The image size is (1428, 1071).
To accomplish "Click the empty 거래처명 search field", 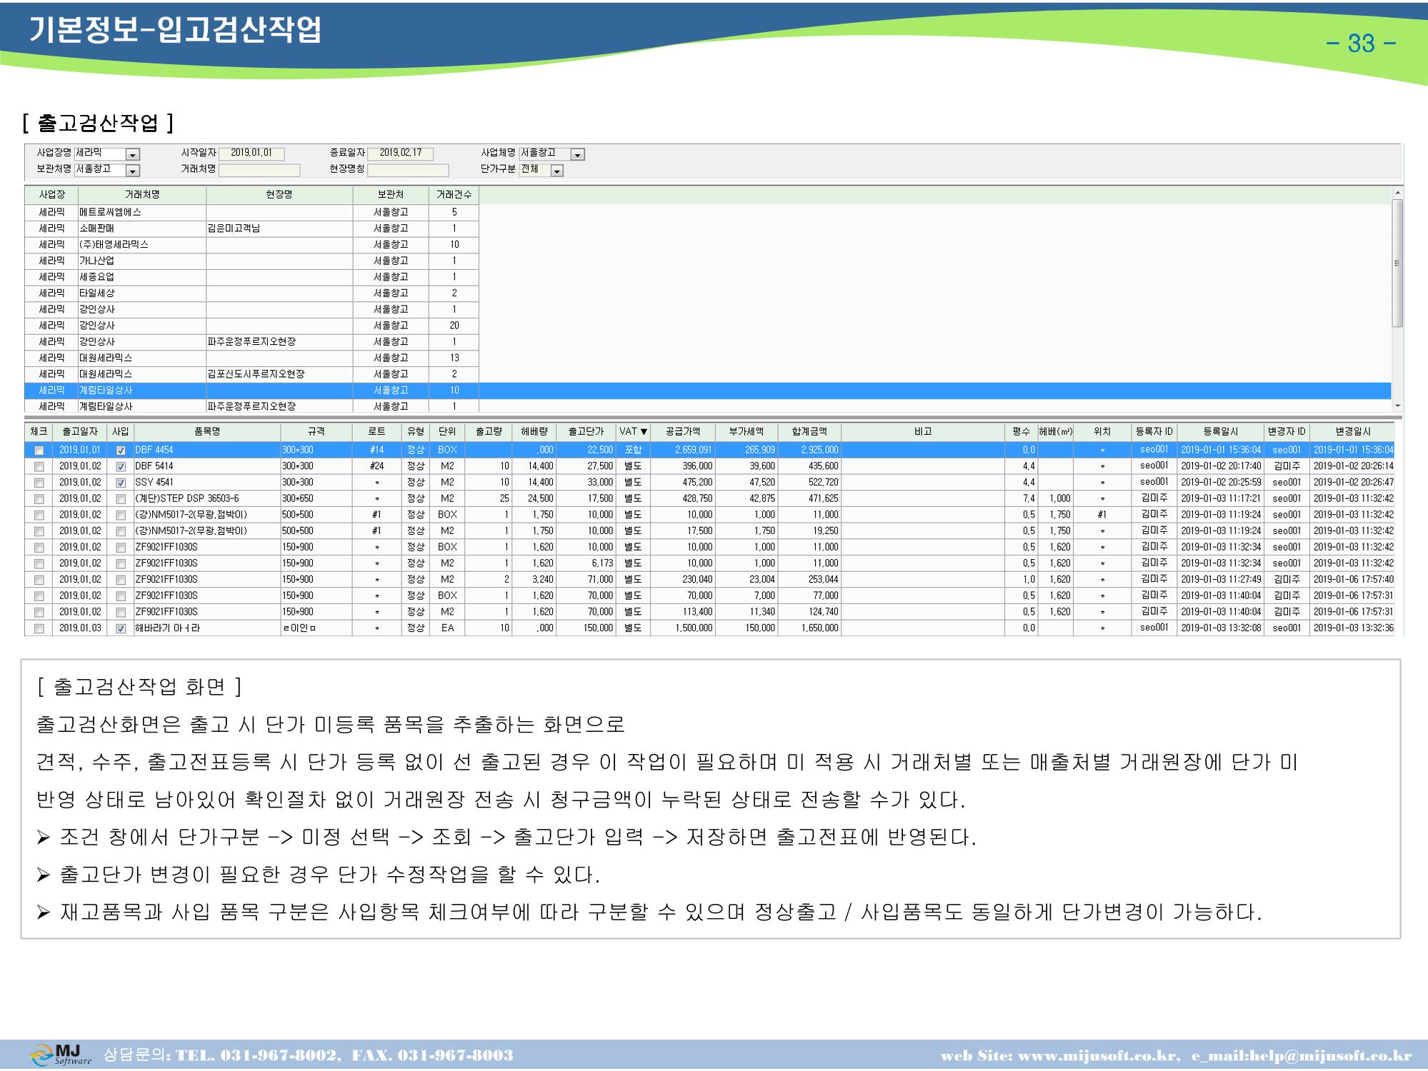I will click(x=259, y=170).
